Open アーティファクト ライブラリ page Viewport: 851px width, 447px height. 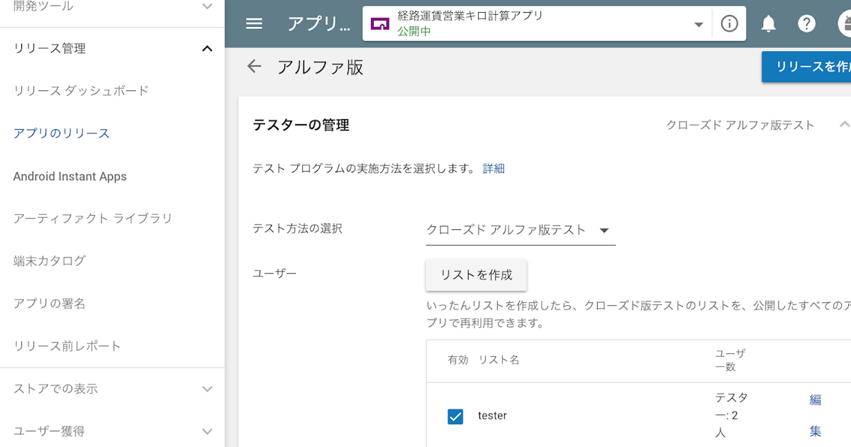coord(92,219)
